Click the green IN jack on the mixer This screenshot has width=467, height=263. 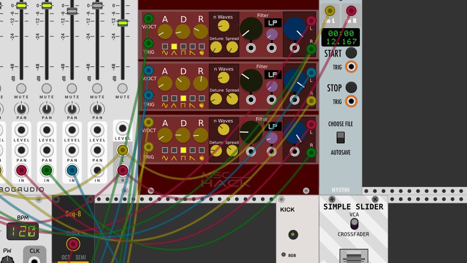click(x=47, y=170)
